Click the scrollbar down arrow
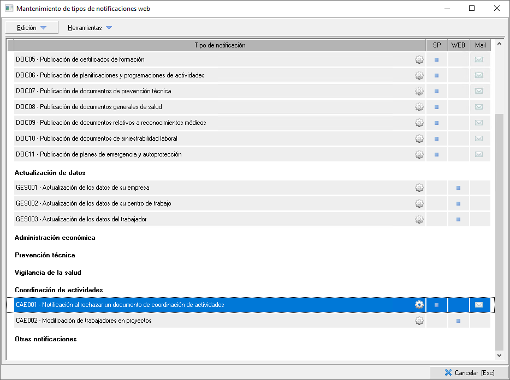Image resolution: width=510 pixels, height=380 pixels. tap(499, 355)
